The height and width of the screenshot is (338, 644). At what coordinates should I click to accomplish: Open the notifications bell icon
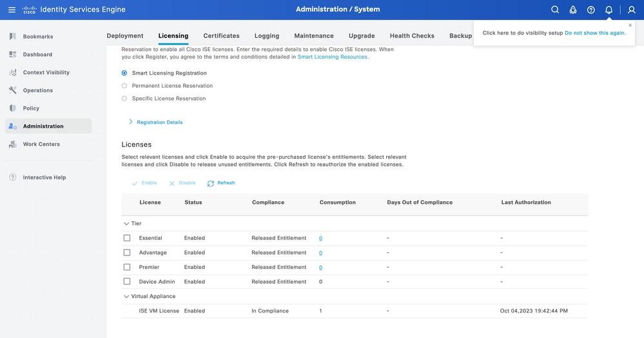tap(609, 10)
